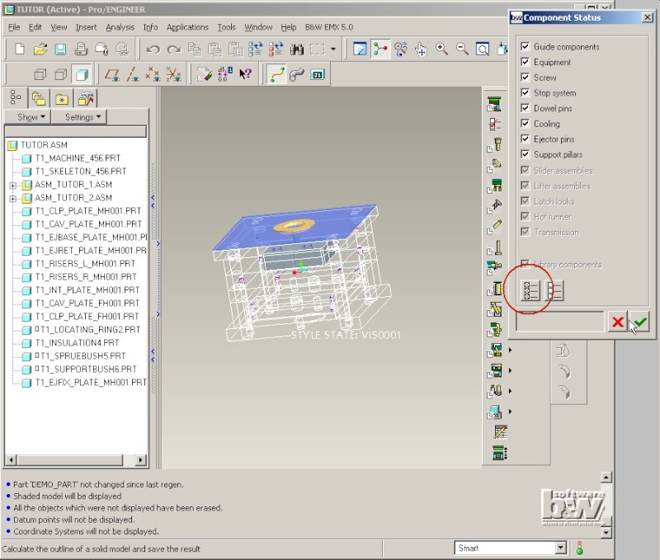Select T1_MACHINE_456.PRT in model tree
The width and height of the screenshot is (660, 560).
[78, 158]
